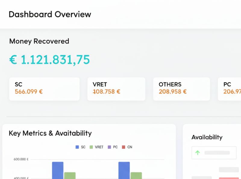Toggle the VRET series in chart legend
The height and width of the screenshot is (179, 241).
(x=96, y=147)
